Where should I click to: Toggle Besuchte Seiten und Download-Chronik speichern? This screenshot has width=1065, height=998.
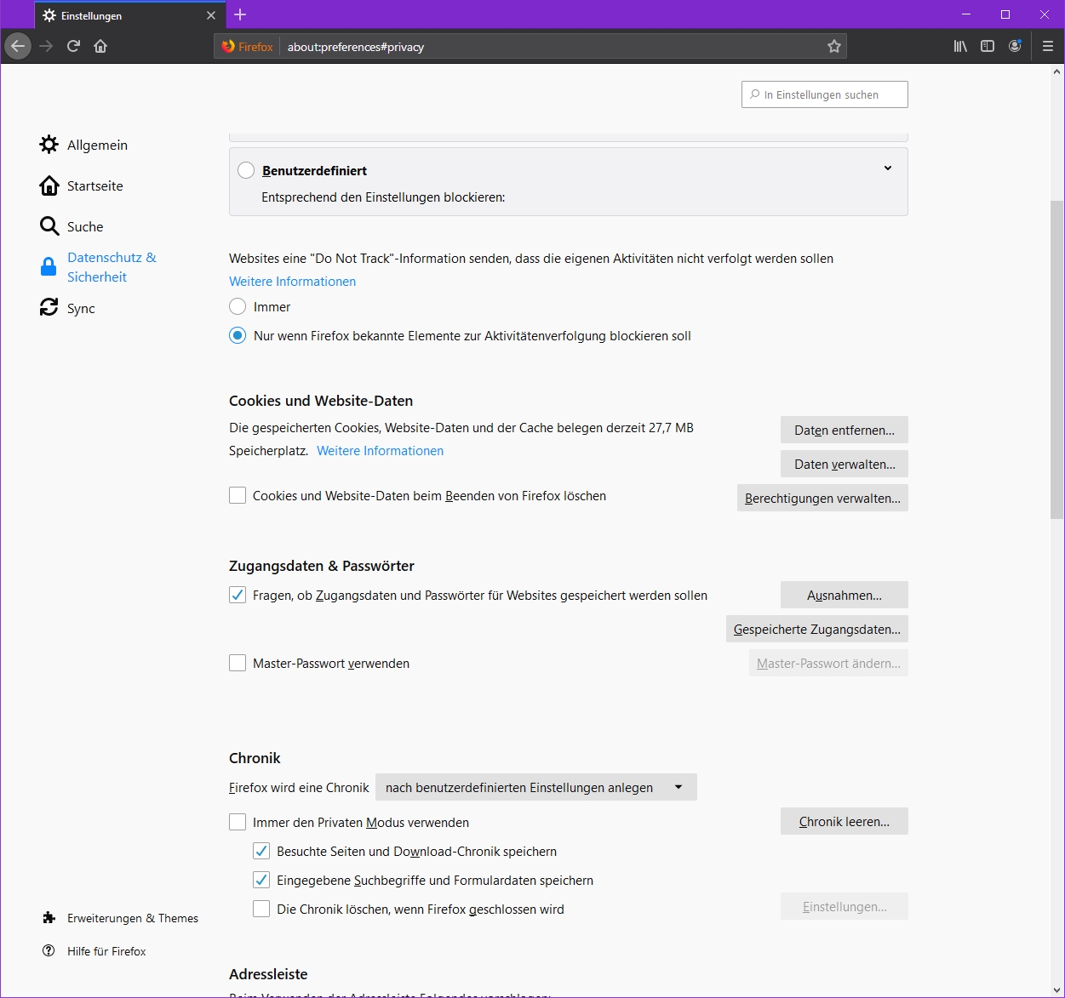(x=261, y=851)
